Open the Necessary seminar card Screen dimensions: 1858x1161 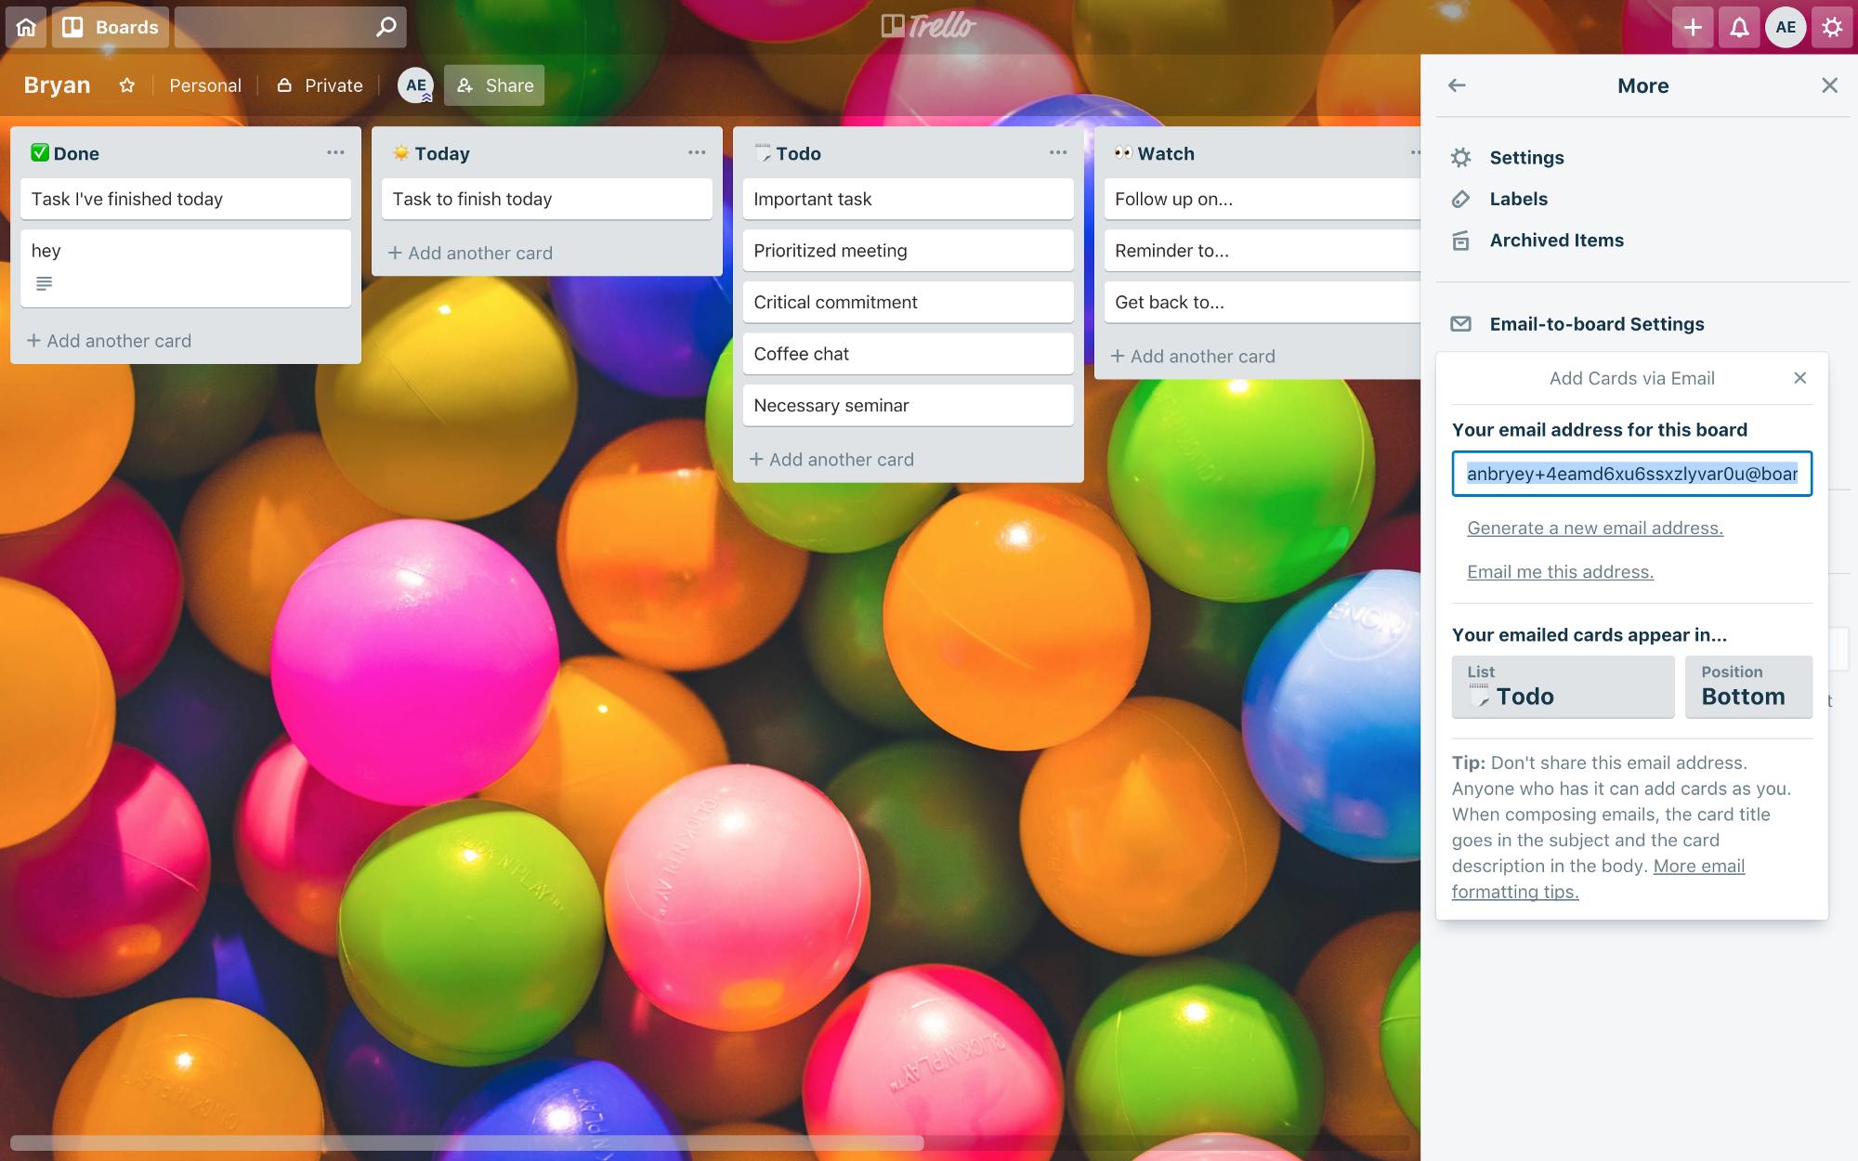pyautogui.click(x=909, y=405)
